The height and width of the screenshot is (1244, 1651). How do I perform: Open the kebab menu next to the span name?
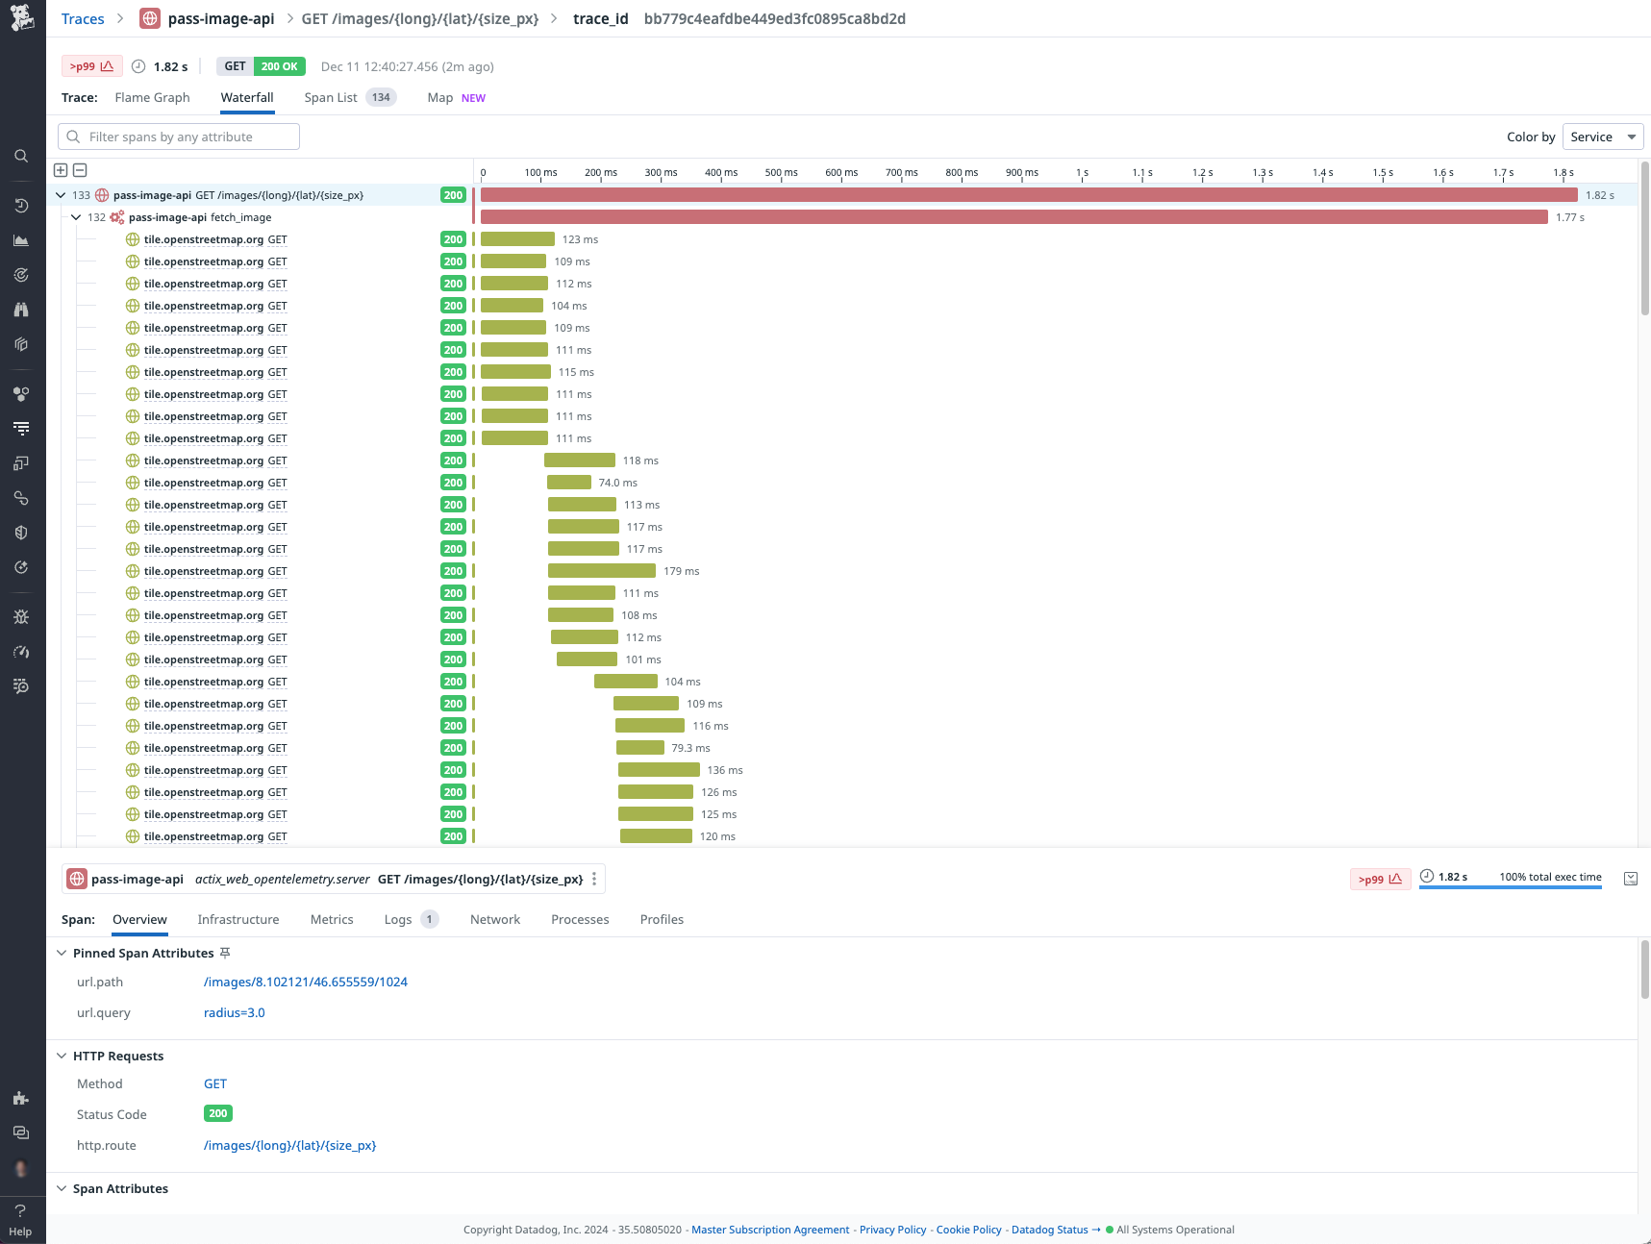[594, 878]
